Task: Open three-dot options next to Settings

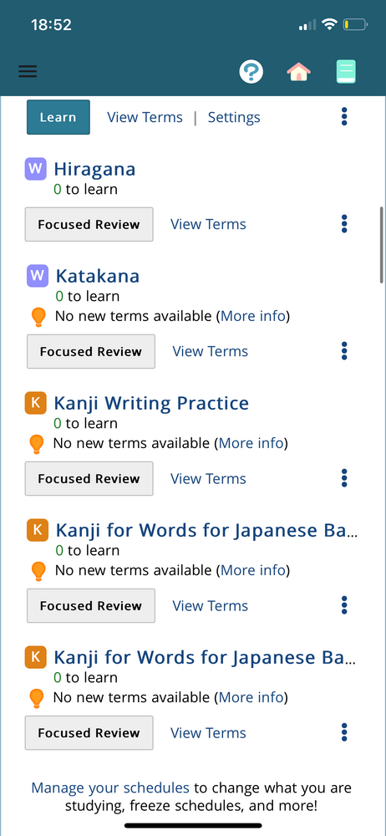Action: pyautogui.click(x=344, y=117)
